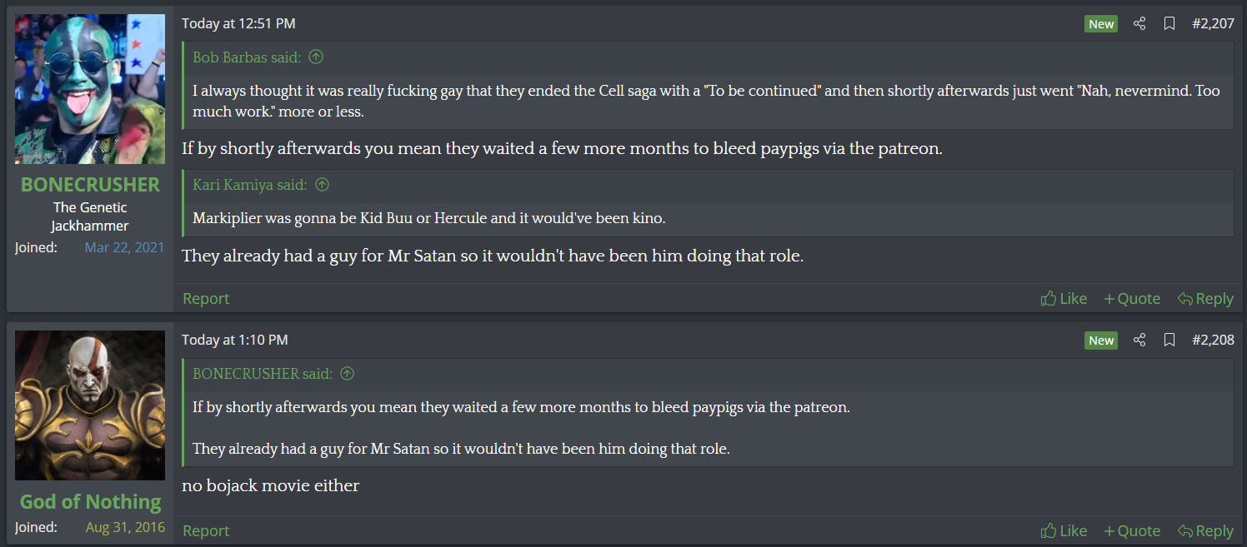1247x547 pixels.
Task: Like God of Nothing's post
Action: [x=1064, y=530]
